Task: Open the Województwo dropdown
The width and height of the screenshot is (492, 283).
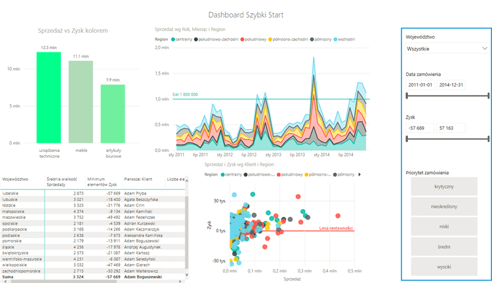Action: click(447, 48)
